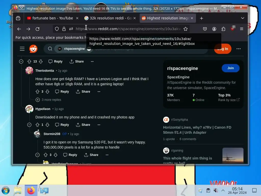Image resolution: width=261 pixels, height=196 pixels.
Task: Click the Firefox taskbar button
Action: click(x=31, y=190)
